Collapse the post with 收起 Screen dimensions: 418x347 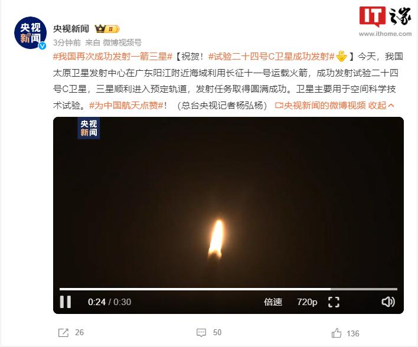click(x=381, y=106)
